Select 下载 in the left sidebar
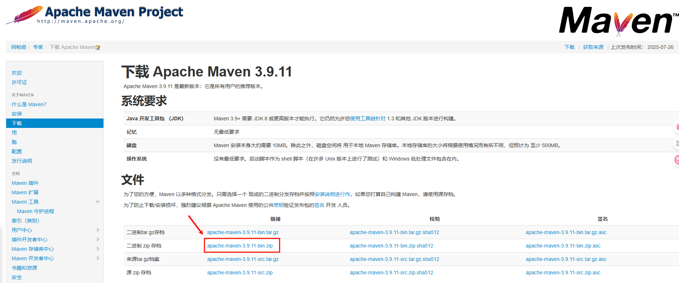 click(17, 123)
